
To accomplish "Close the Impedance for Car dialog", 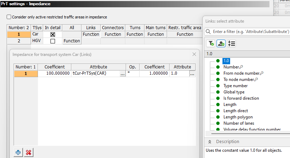I will (x=194, y=54).
